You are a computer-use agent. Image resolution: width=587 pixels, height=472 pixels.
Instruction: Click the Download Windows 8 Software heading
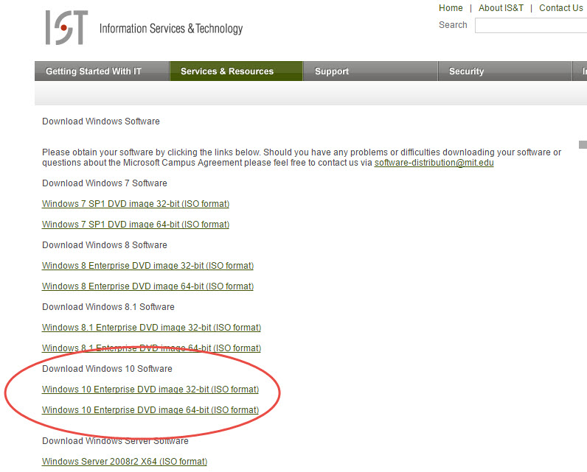[105, 244]
